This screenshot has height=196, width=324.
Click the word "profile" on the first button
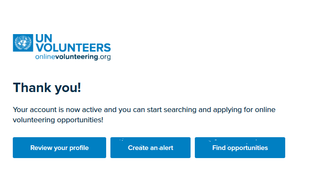click(x=78, y=148)
